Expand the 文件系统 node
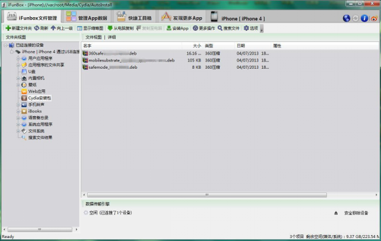The image size is (381, 241). pyautogui.click(x=18, y=131)
